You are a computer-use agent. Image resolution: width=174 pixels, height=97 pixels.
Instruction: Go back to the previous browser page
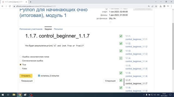coord(2,6)
